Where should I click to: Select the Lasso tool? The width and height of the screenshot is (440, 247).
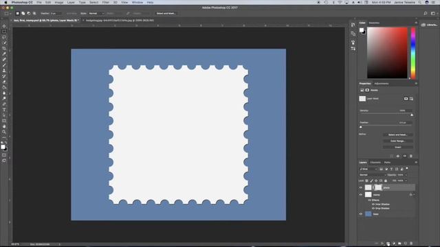pyautogui.click(x=4, y=37)
